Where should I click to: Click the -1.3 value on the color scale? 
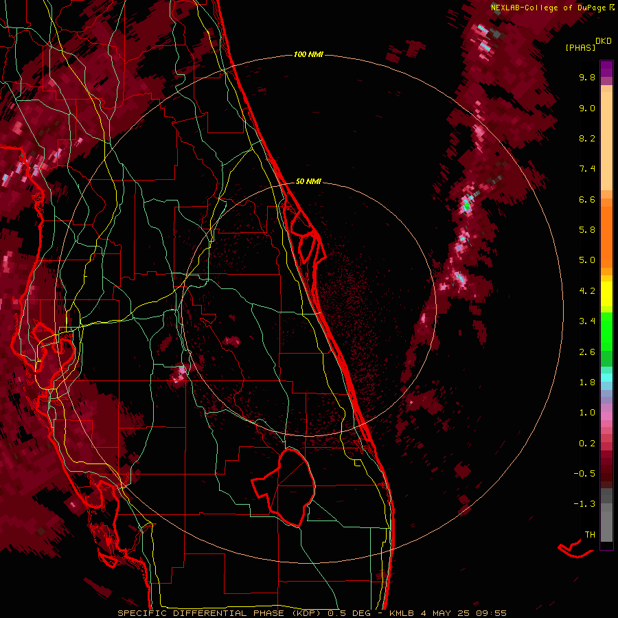click(584, 504)
